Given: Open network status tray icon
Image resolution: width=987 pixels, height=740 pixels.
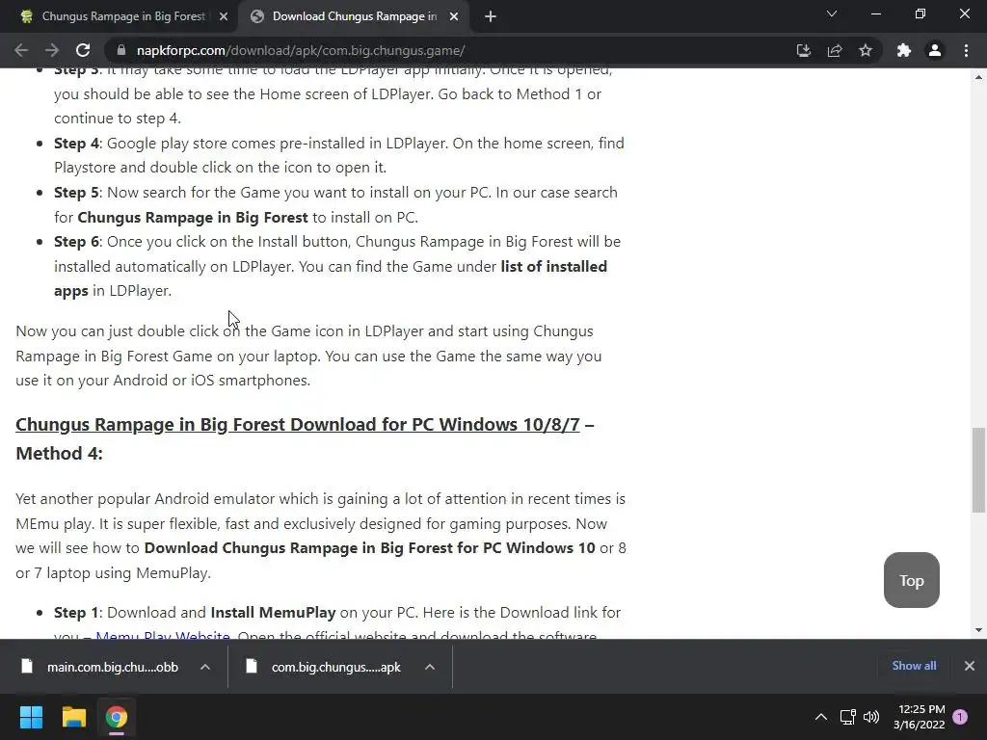Looking at the screenshot, I should point(847,717).
